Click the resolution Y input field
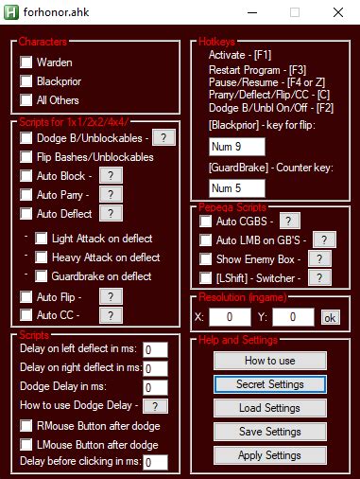 click(x=293, y=317)
